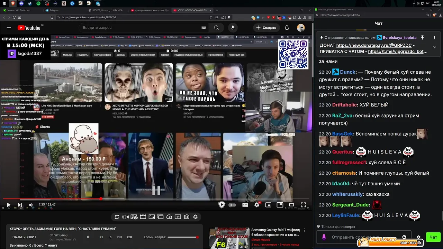
Task: Open the pinned message three-dot menu
Action: 434,37
